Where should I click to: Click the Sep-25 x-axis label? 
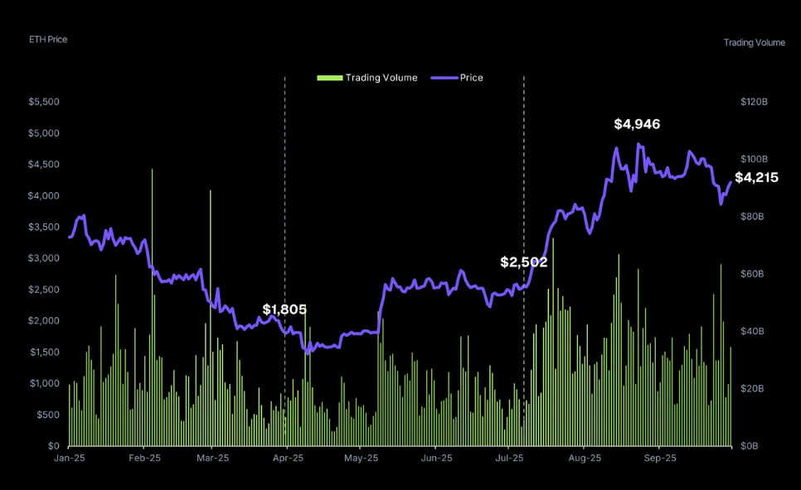(x=660, y=458)
